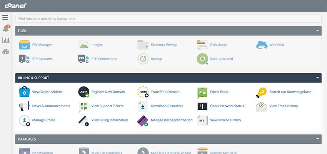Open the Open Ticket link
Screen dimensions: 327x154
219,92
